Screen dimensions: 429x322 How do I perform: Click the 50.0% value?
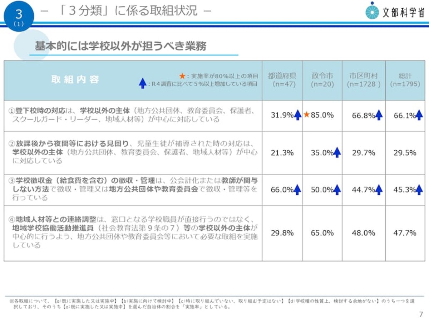(x=322, y=190)
